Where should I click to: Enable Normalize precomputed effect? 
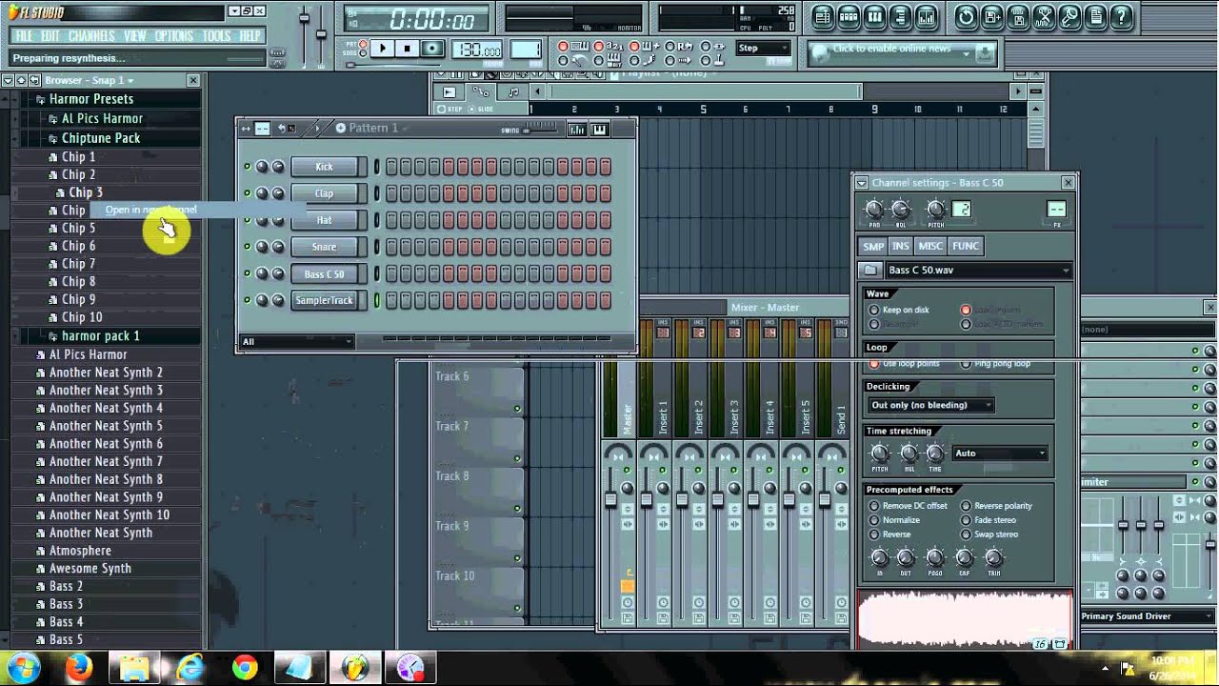tap(874, 520)
